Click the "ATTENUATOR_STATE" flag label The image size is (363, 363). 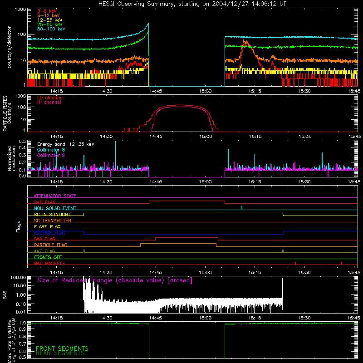[x=55, y=196]
